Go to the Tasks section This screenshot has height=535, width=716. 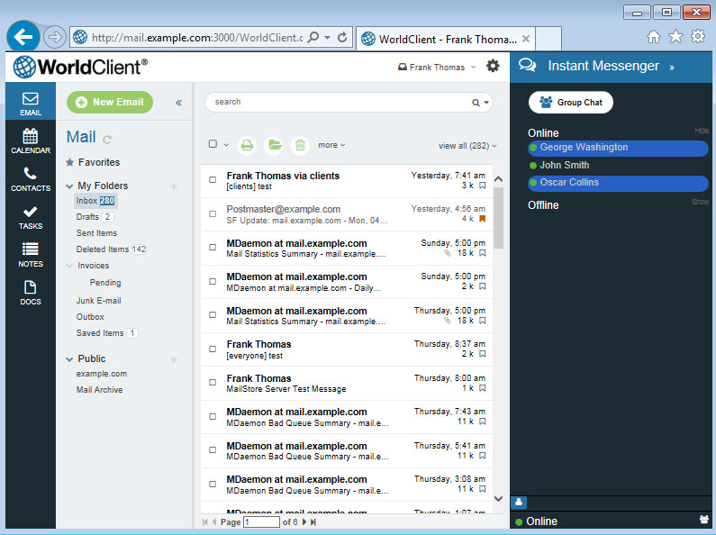pyautogui.click(x=31, y=217)
